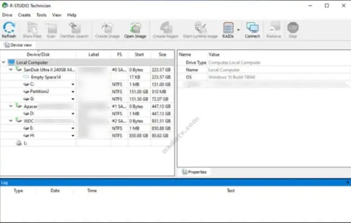Select the L: optical drive entry
Screen dimensions: 351x223
(25, 143)
